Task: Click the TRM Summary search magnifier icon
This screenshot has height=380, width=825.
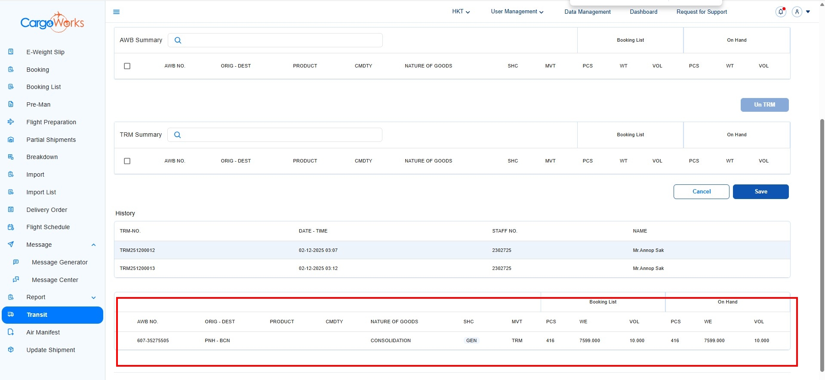Action: click(177, 135)
